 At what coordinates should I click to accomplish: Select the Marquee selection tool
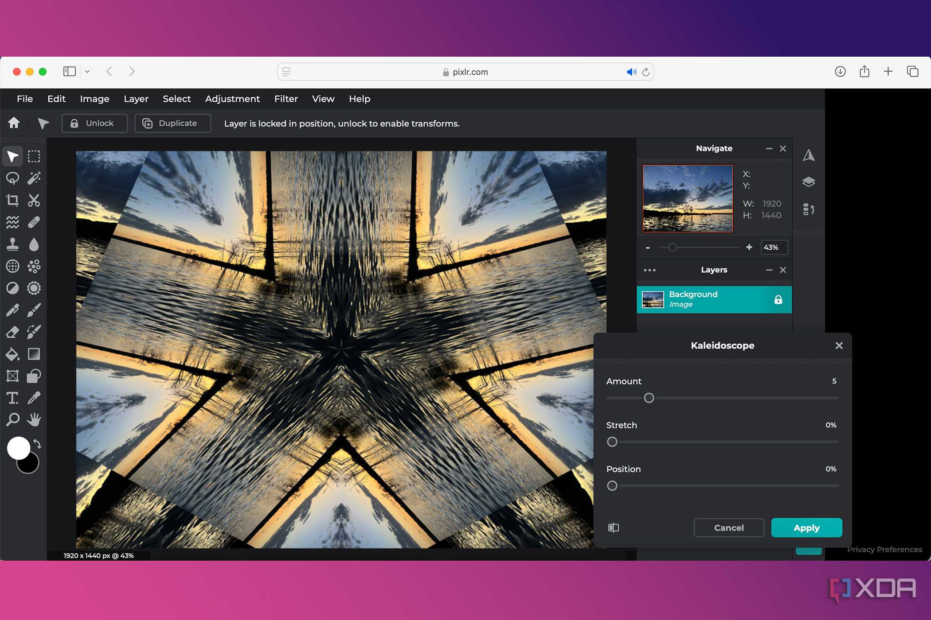[x=34, y=156]
